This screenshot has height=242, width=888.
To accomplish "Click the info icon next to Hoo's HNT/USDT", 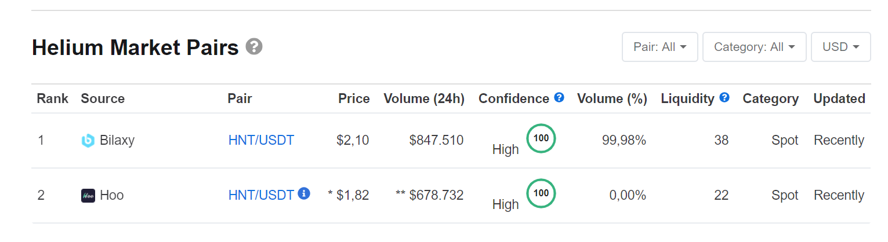I will (x=304, y=194).
